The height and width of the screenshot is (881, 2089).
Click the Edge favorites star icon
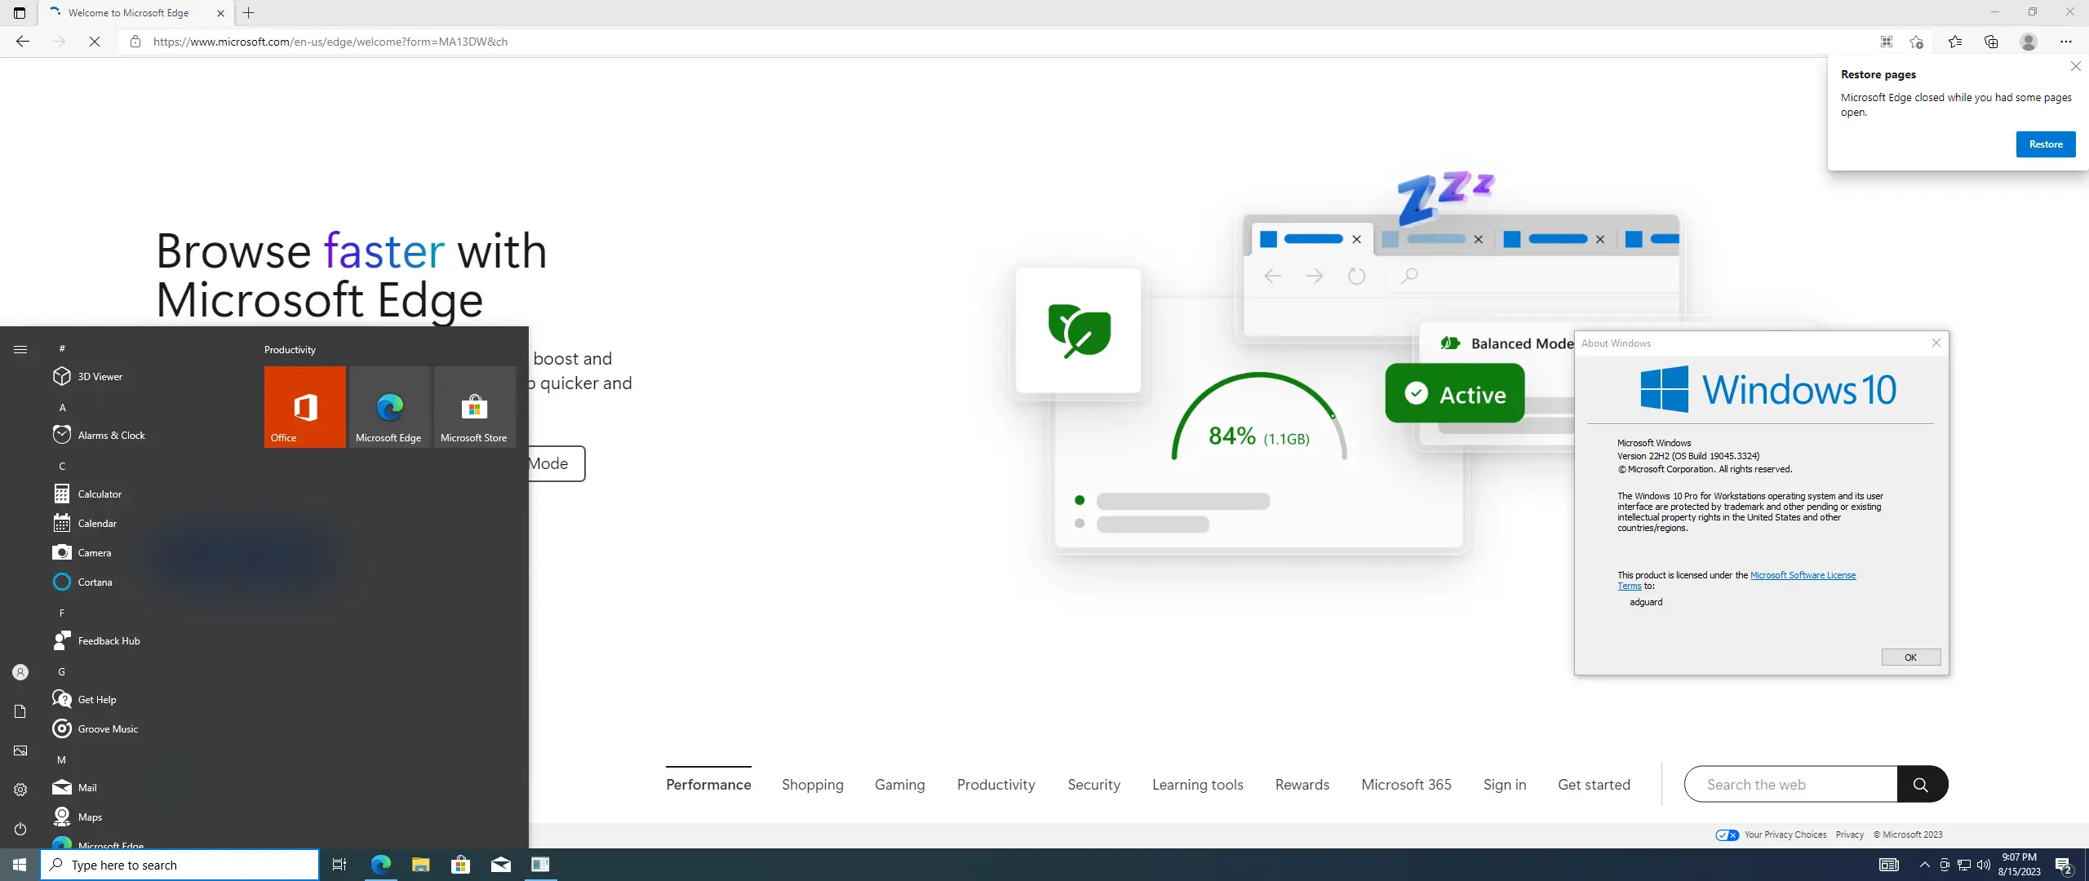click(x=1954, y=42)
